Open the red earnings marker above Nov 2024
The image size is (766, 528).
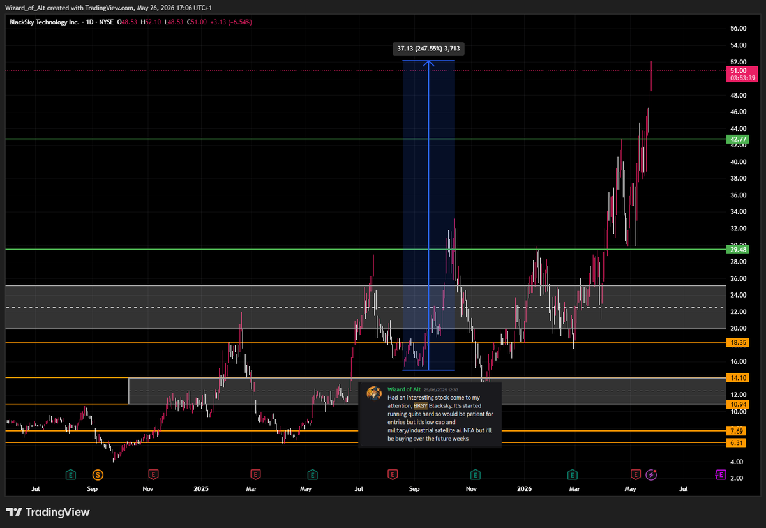(x=153, y=474)
